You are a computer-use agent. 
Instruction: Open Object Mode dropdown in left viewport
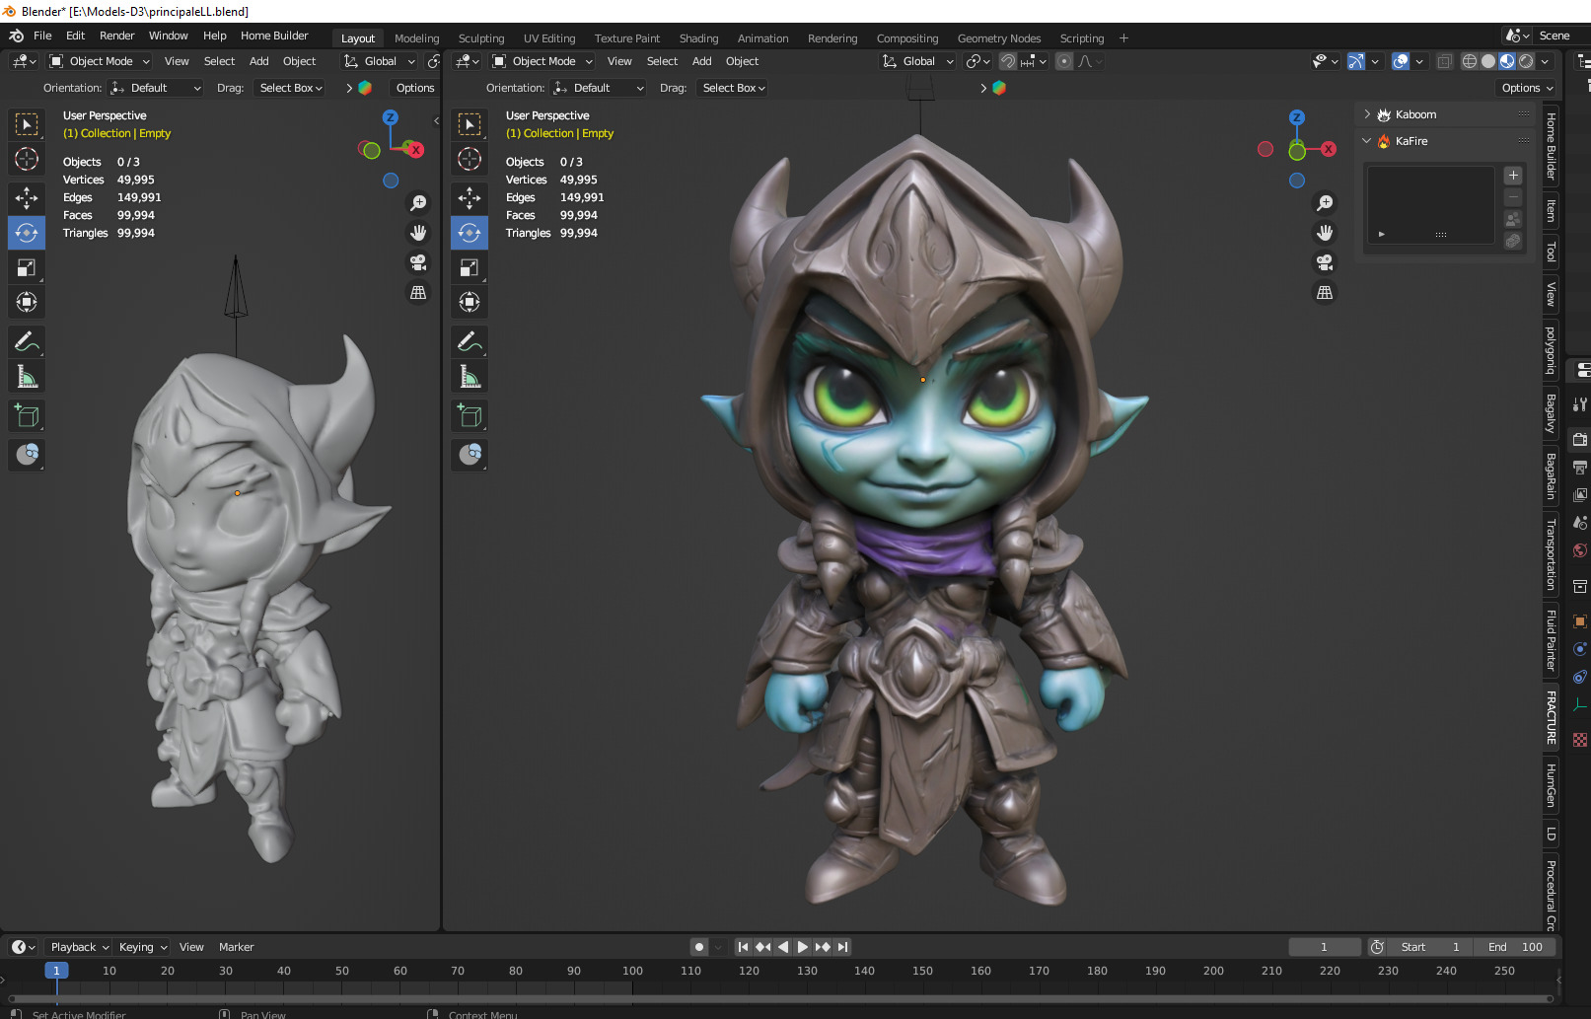(100, 61)
